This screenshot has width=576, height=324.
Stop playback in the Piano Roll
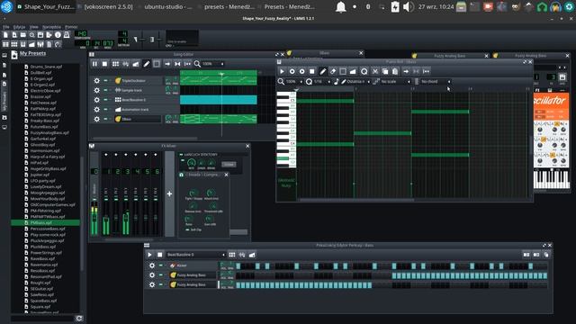pyautogui.click(x=312, y=72)
